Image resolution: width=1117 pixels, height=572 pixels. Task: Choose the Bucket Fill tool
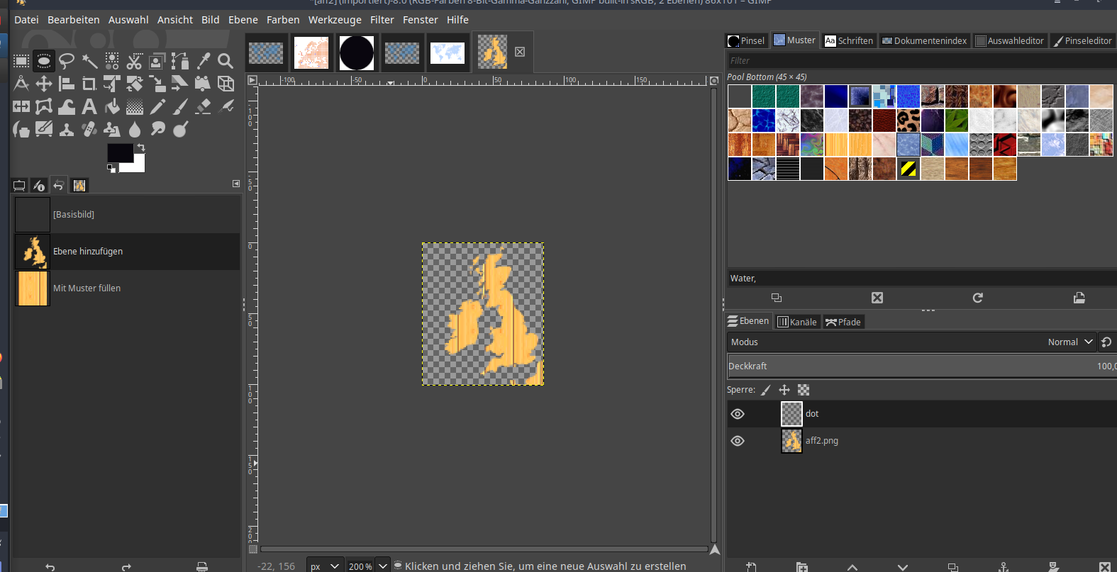(x=112, y=106)
